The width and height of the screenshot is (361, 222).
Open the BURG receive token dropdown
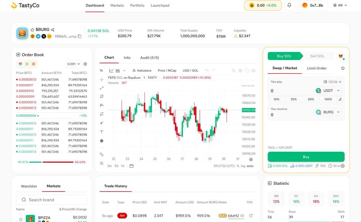point(328,112)
